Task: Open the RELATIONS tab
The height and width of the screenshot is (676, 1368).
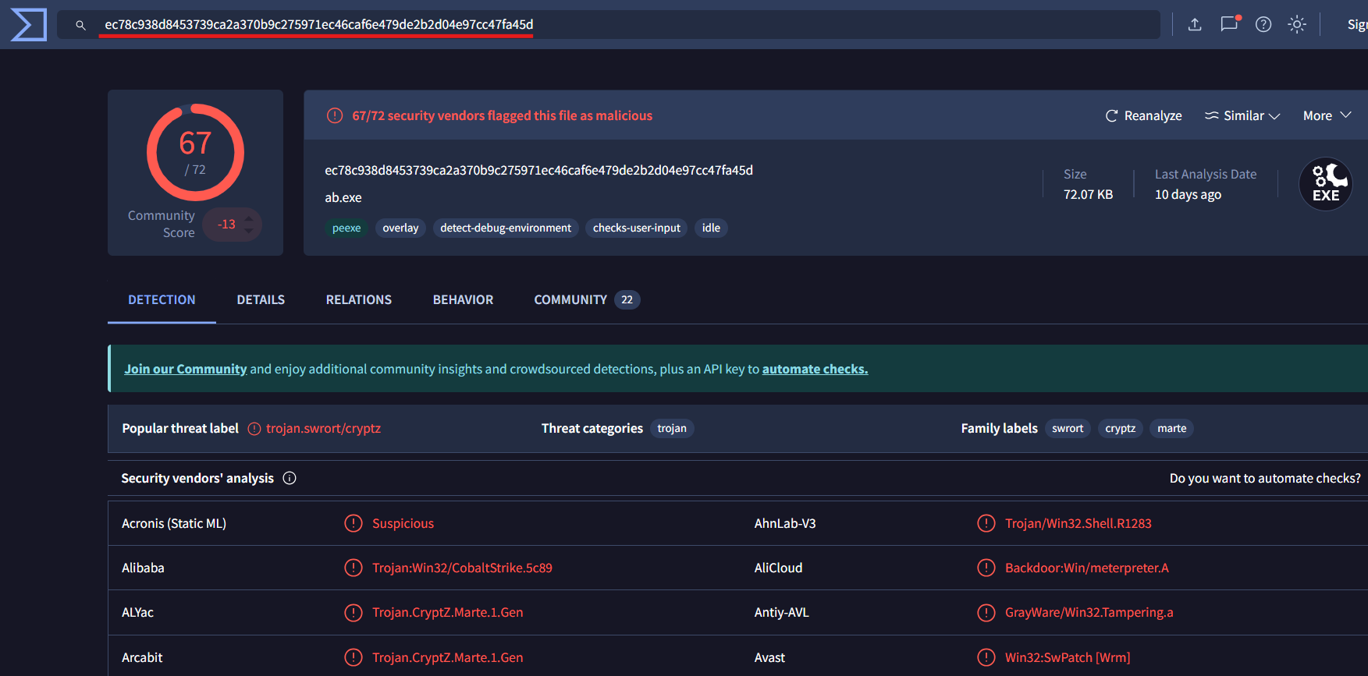Action: click(x=359, y=299)
